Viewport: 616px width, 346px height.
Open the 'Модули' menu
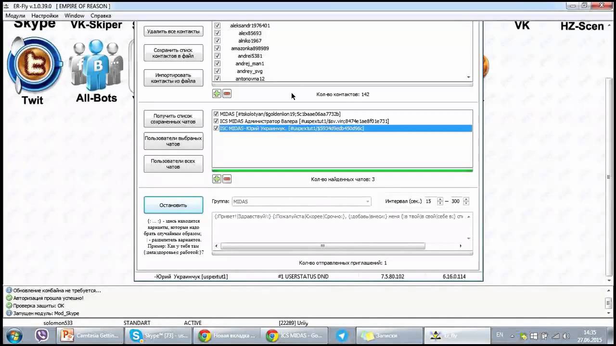pos(15,16)
